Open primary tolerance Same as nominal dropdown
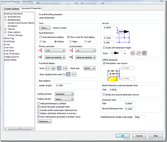 [55, 57]
